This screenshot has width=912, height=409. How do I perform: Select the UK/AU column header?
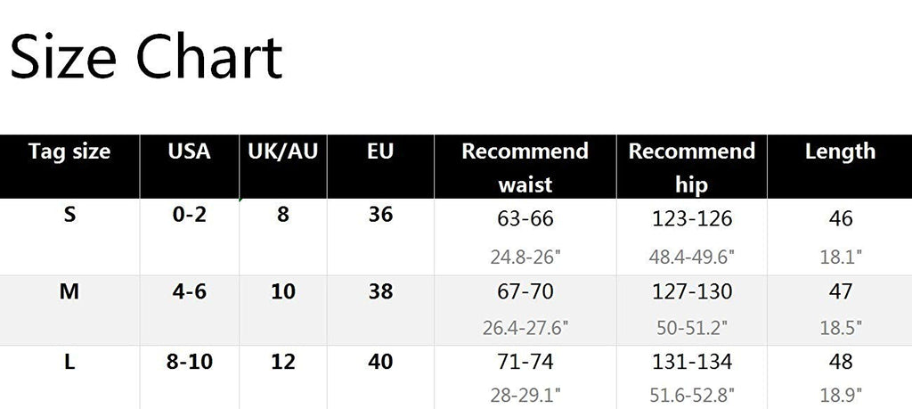[283, 151]
